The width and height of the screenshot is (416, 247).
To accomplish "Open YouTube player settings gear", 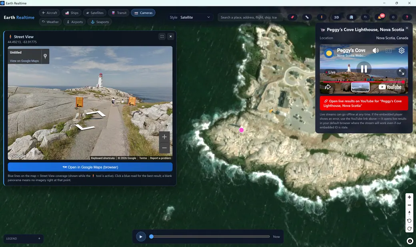I will click(x=402, y=50).
